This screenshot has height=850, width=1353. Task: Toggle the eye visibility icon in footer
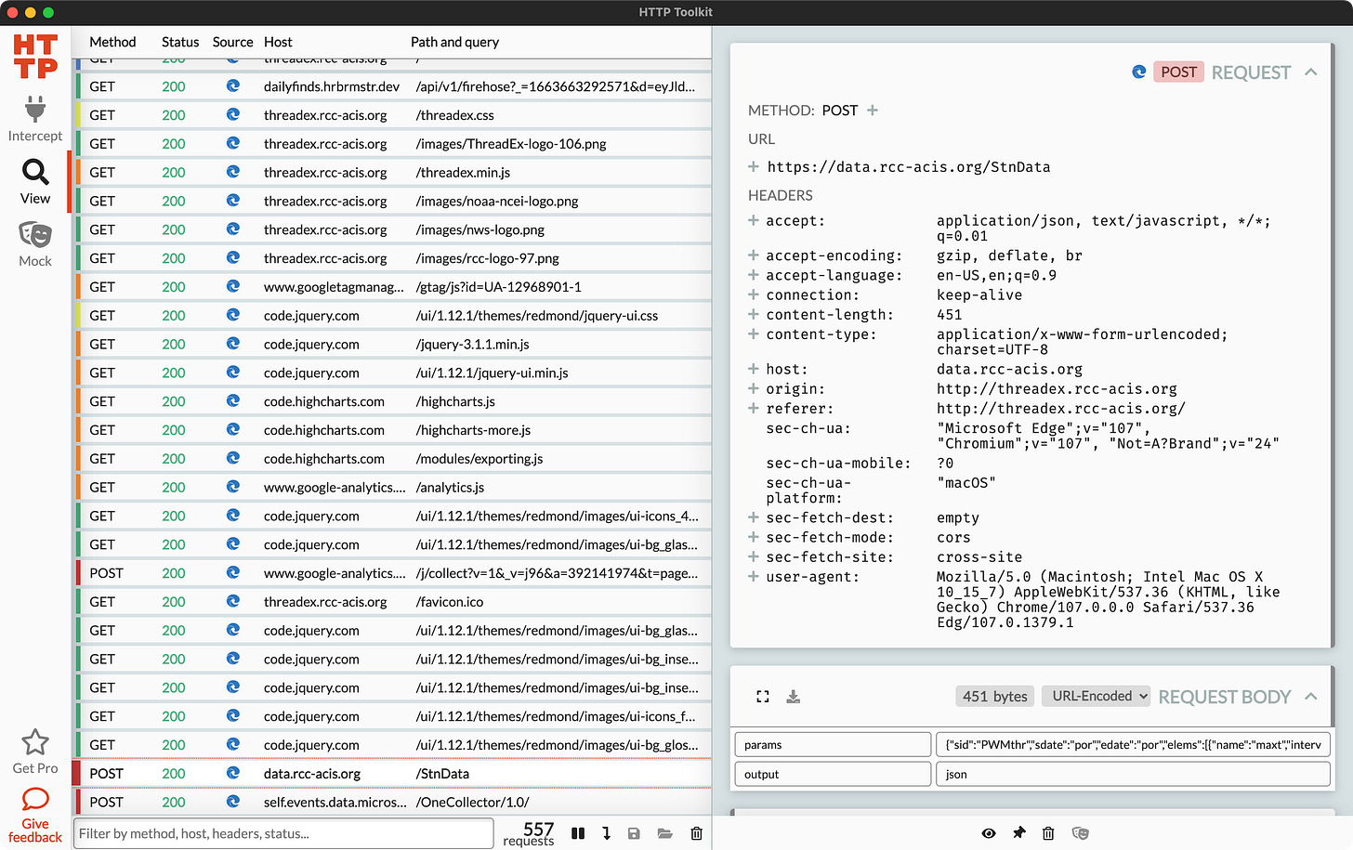point(989,833)
